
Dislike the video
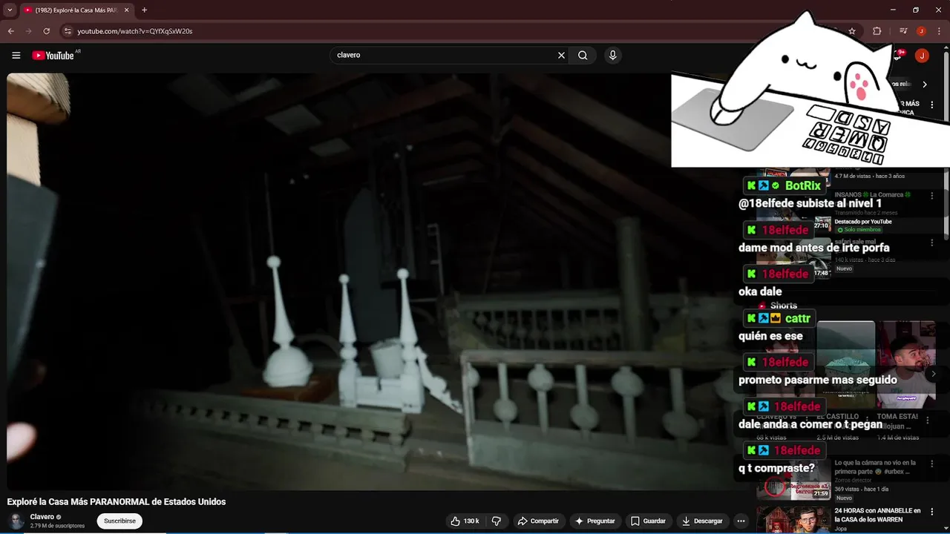(497, 521)
